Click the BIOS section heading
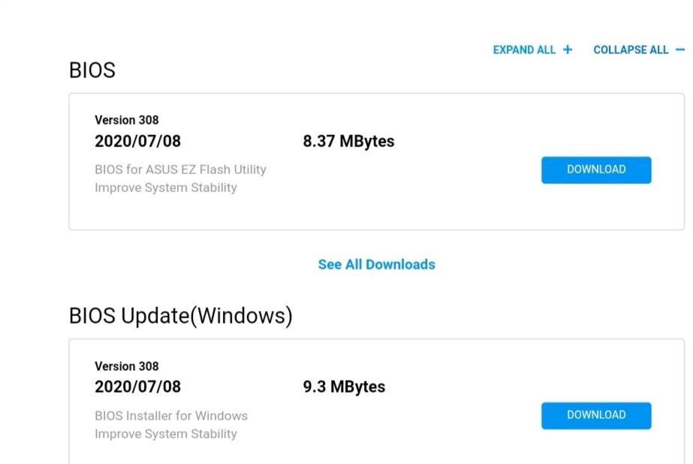The image size is (693, 464). tap(92, 71)
